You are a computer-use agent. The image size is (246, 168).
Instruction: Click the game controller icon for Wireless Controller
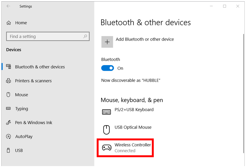pyautogui.click(x=107, y=148)
